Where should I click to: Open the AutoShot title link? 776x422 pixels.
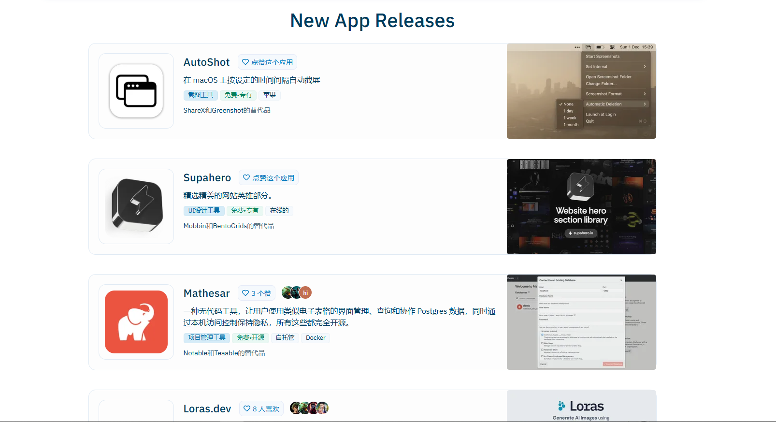point(207,62)
